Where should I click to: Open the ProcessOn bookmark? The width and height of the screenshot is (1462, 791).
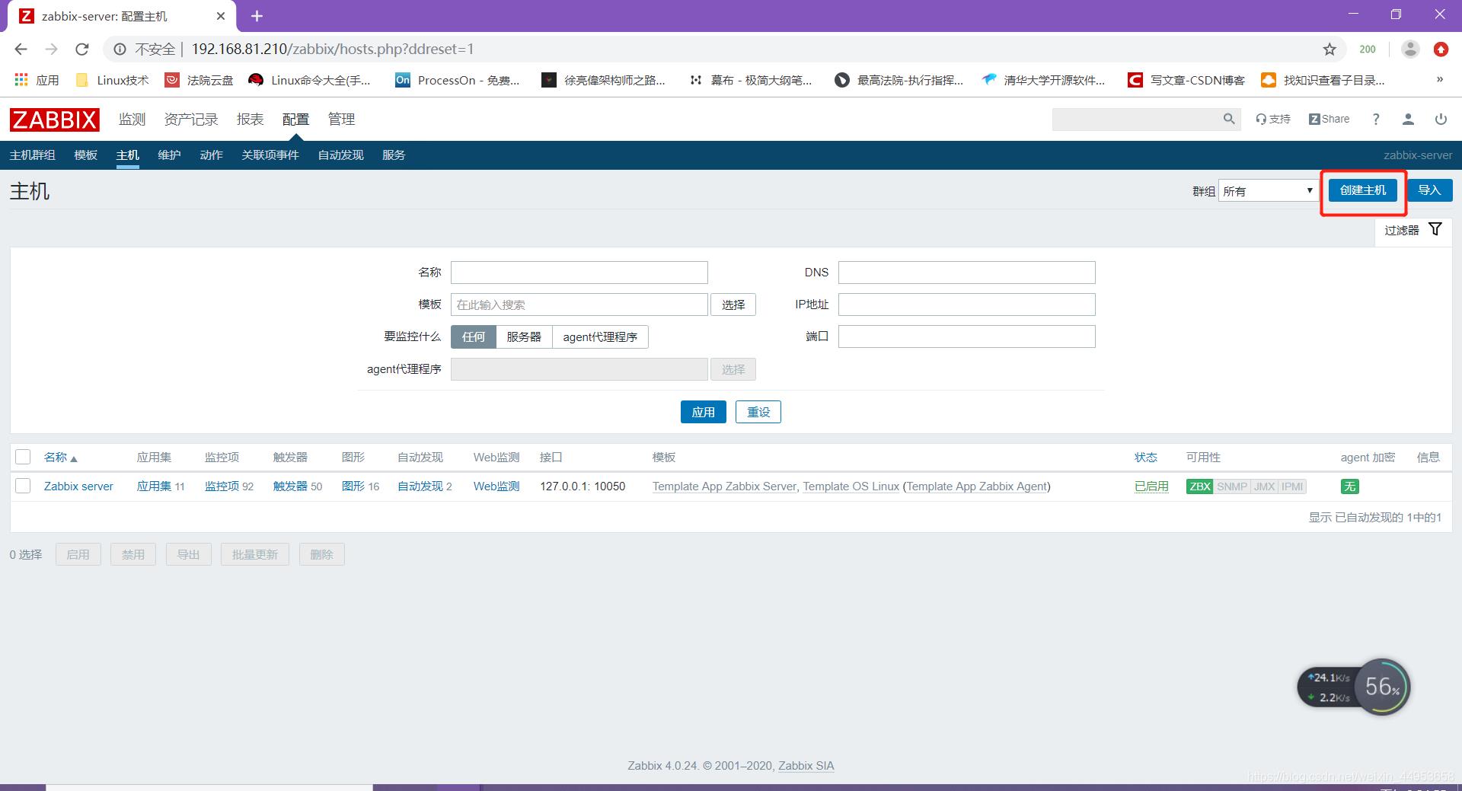pos(457,80)
